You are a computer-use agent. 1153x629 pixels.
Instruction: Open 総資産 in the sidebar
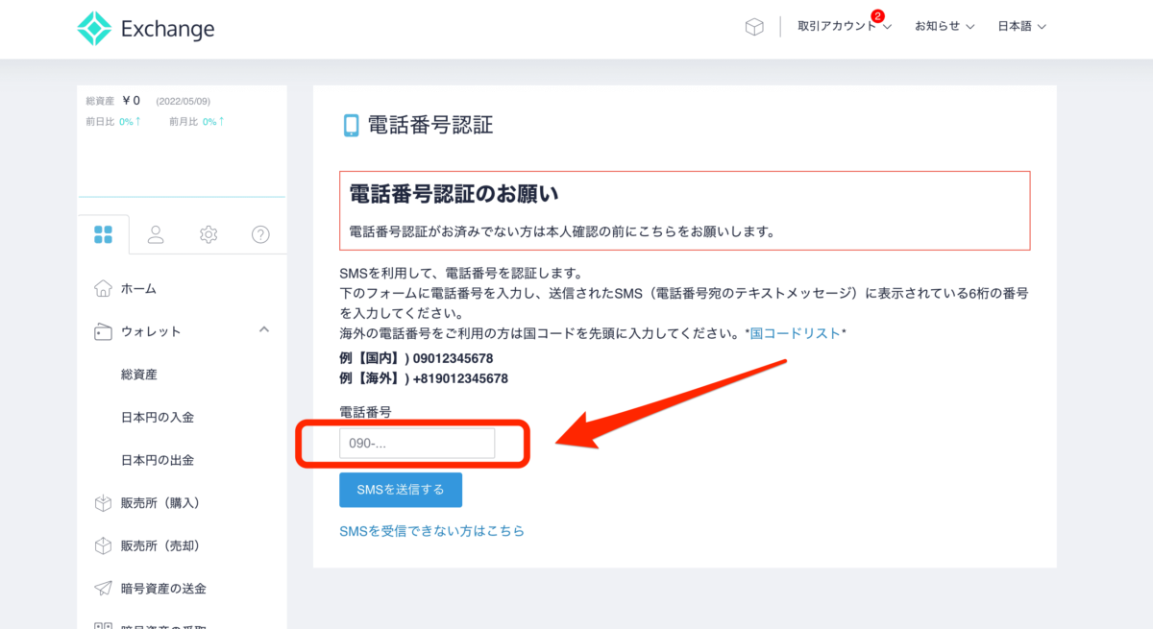pos(138,375)
